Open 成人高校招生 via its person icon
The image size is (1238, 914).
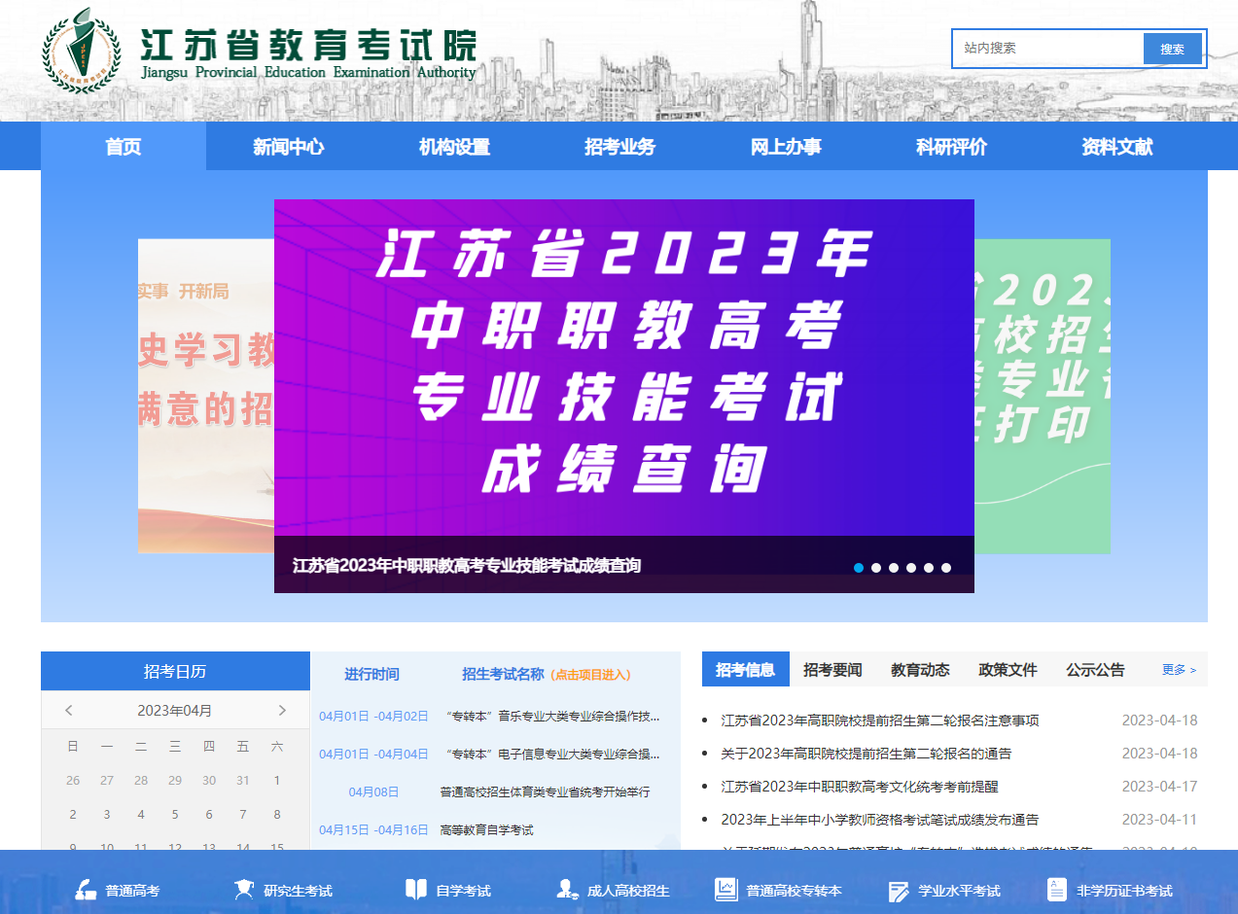pos(567,890)
